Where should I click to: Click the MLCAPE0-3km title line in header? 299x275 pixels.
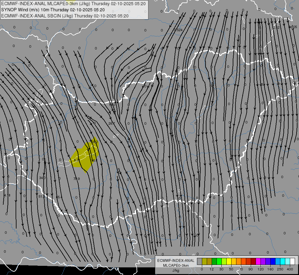(x=73, y=4)
